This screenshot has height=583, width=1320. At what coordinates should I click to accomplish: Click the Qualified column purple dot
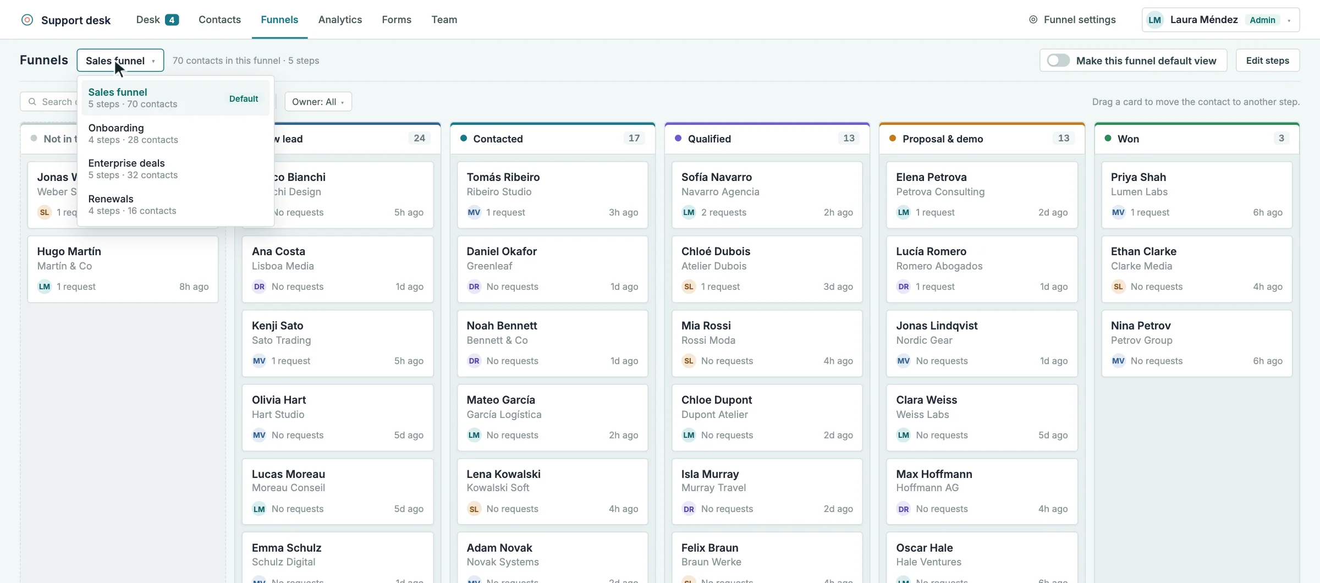[678, 139]
